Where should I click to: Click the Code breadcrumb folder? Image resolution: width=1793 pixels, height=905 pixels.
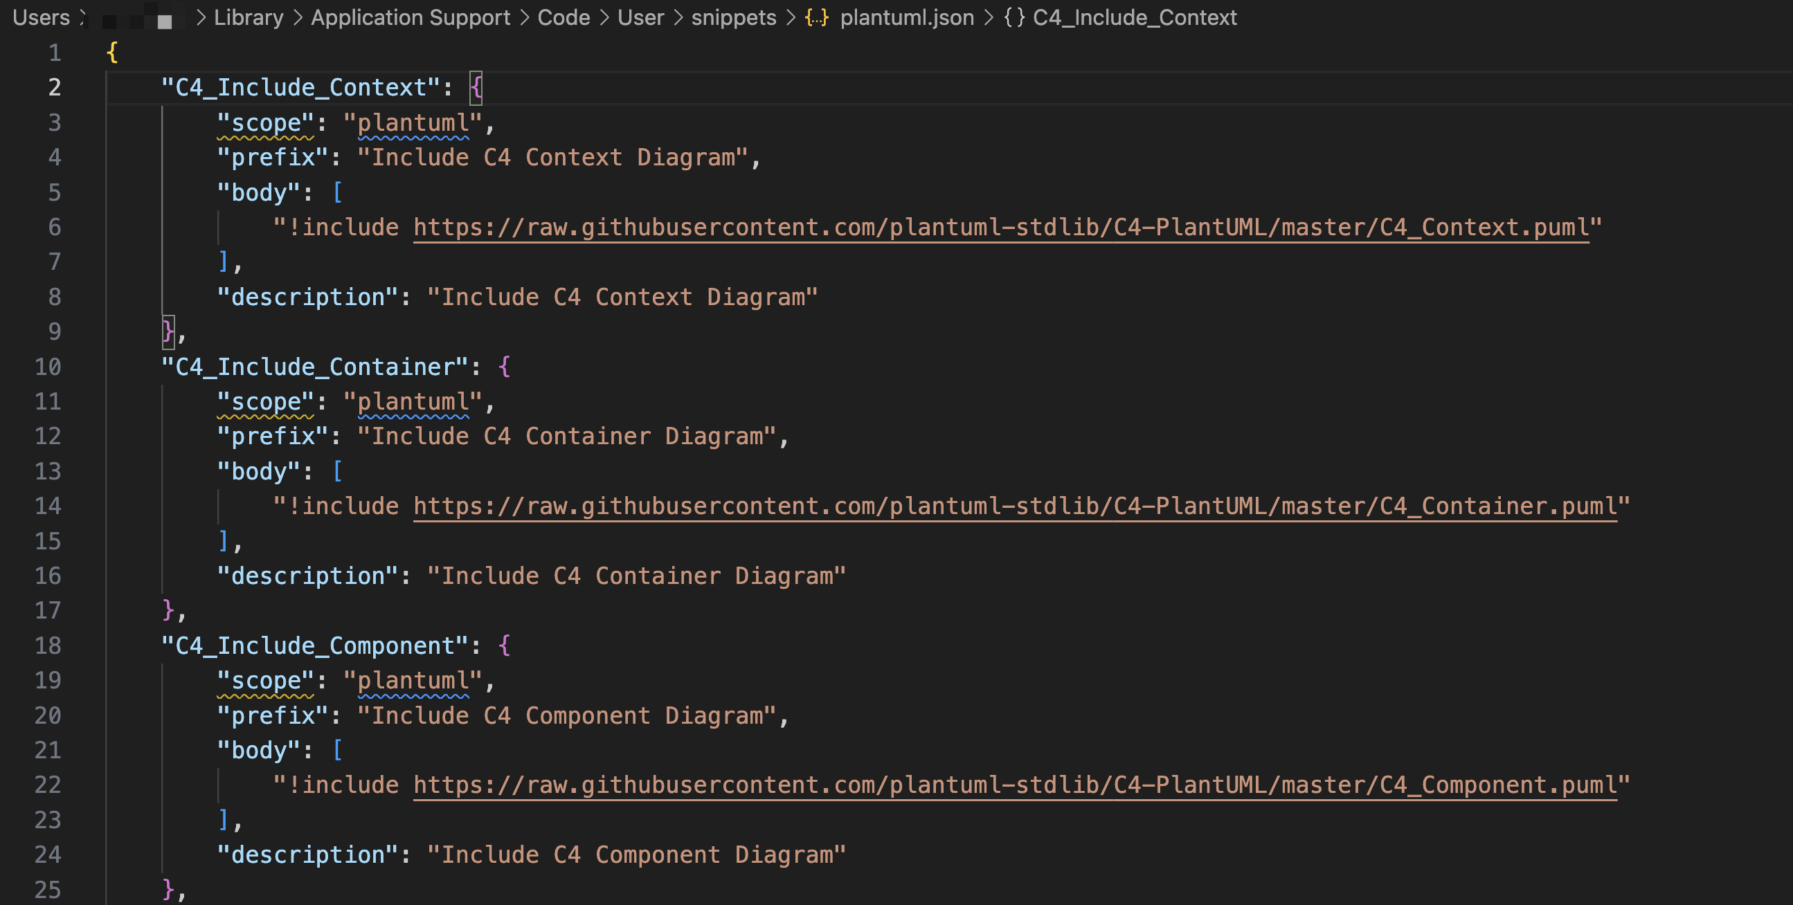(564, 17)
